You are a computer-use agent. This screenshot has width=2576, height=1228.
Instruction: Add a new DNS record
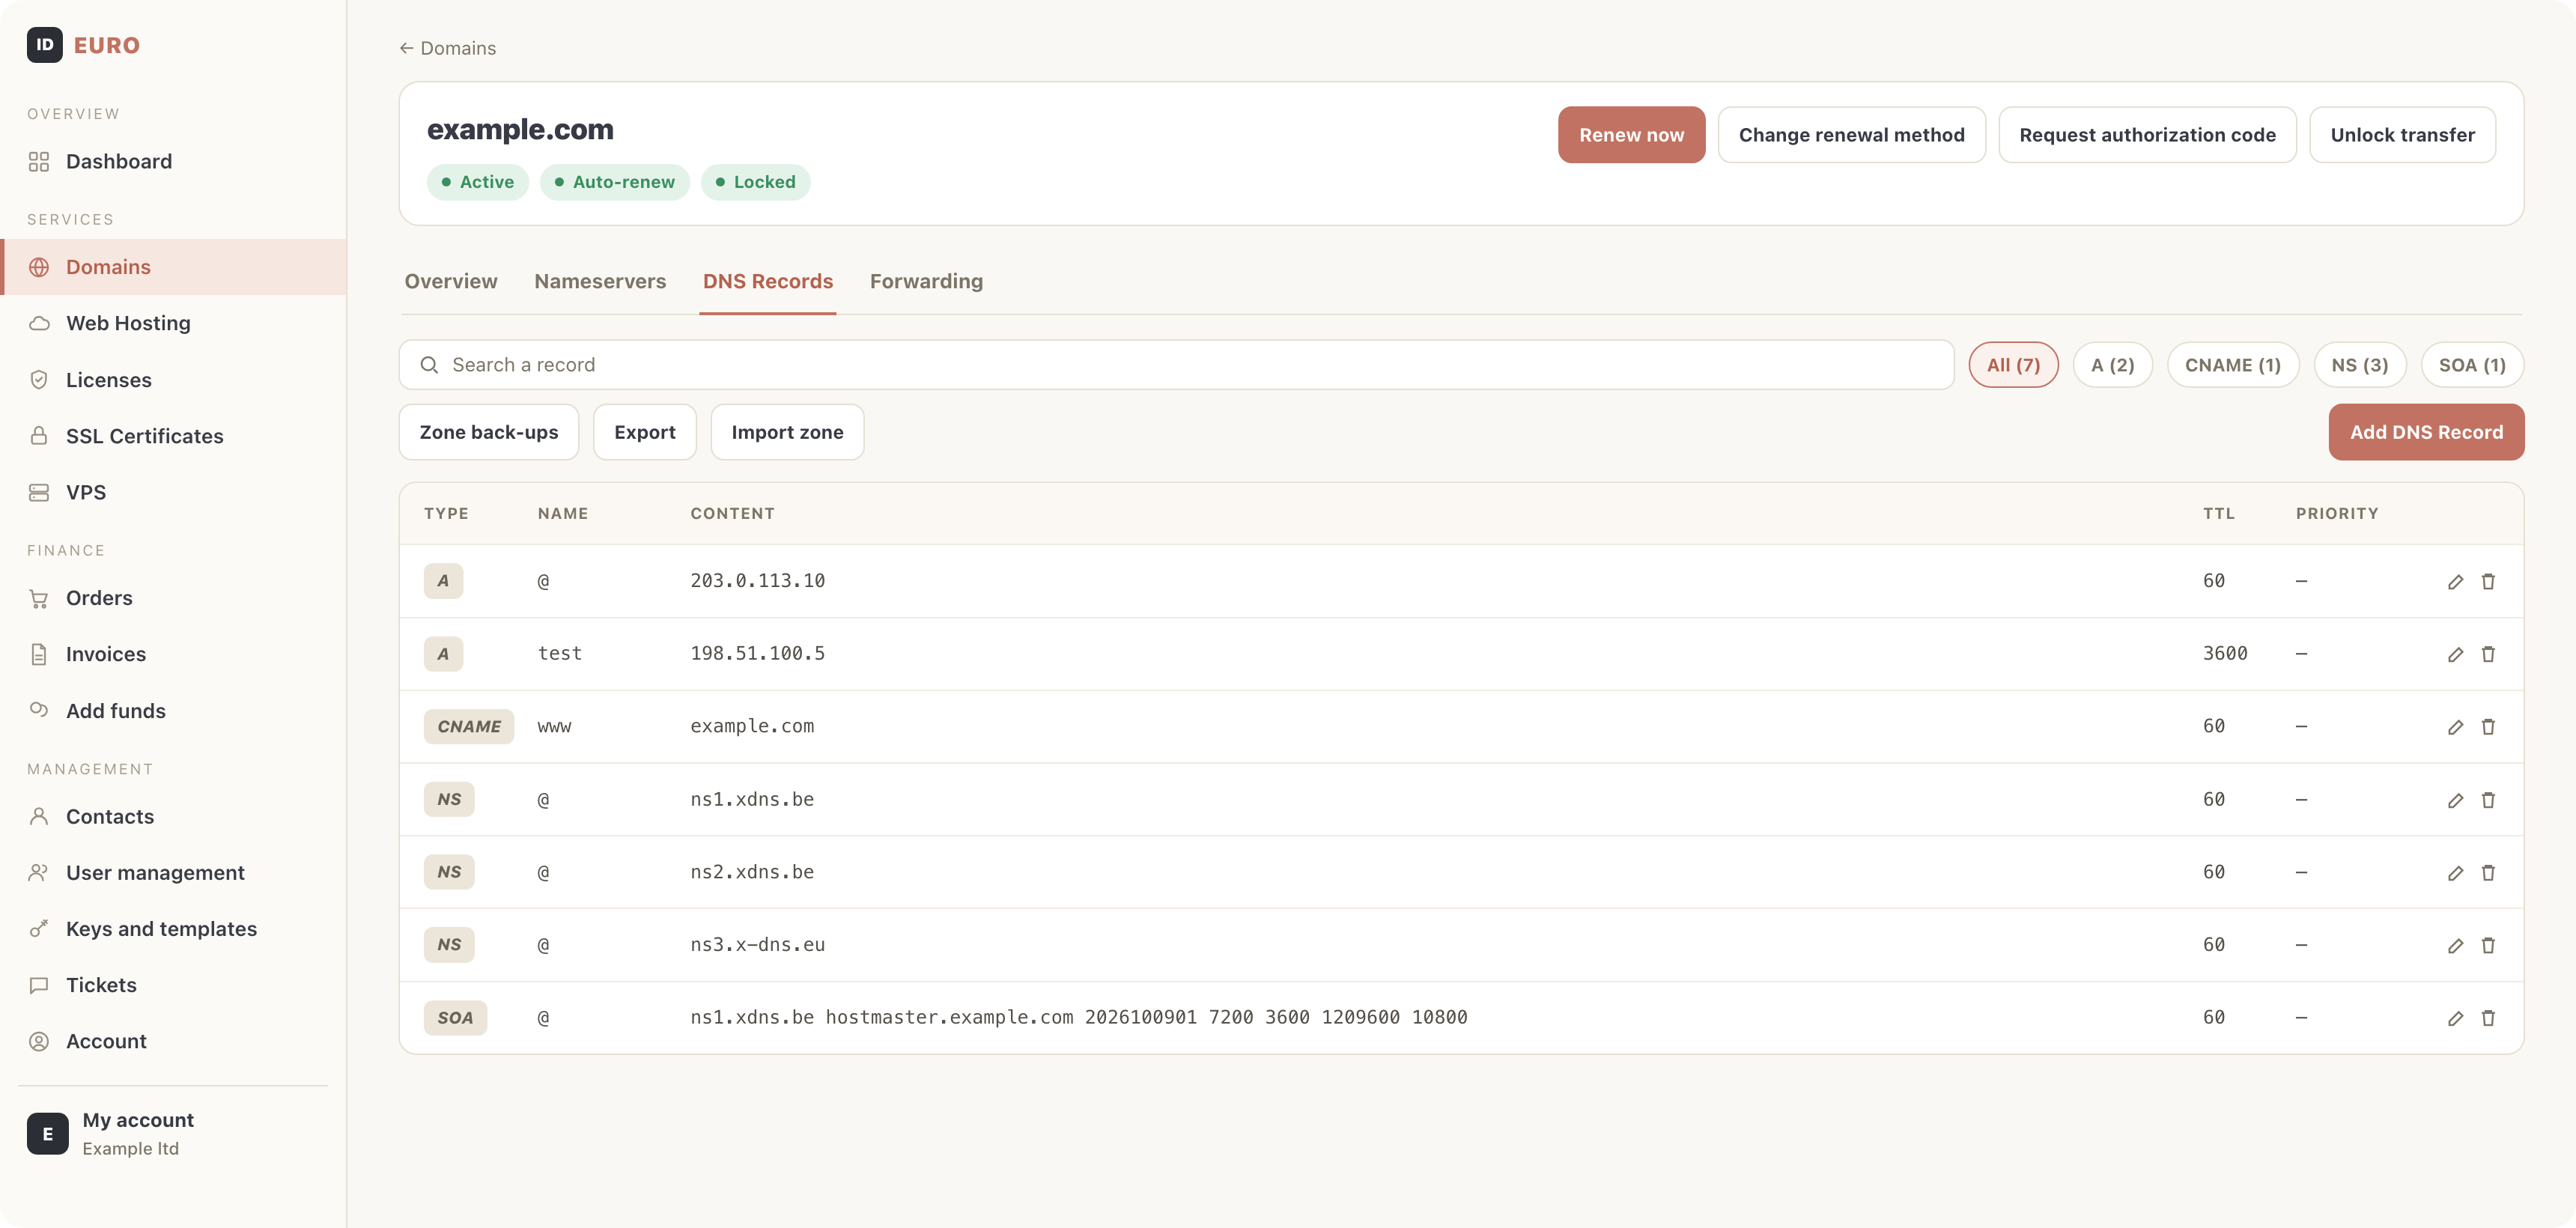pos(2426,432)
